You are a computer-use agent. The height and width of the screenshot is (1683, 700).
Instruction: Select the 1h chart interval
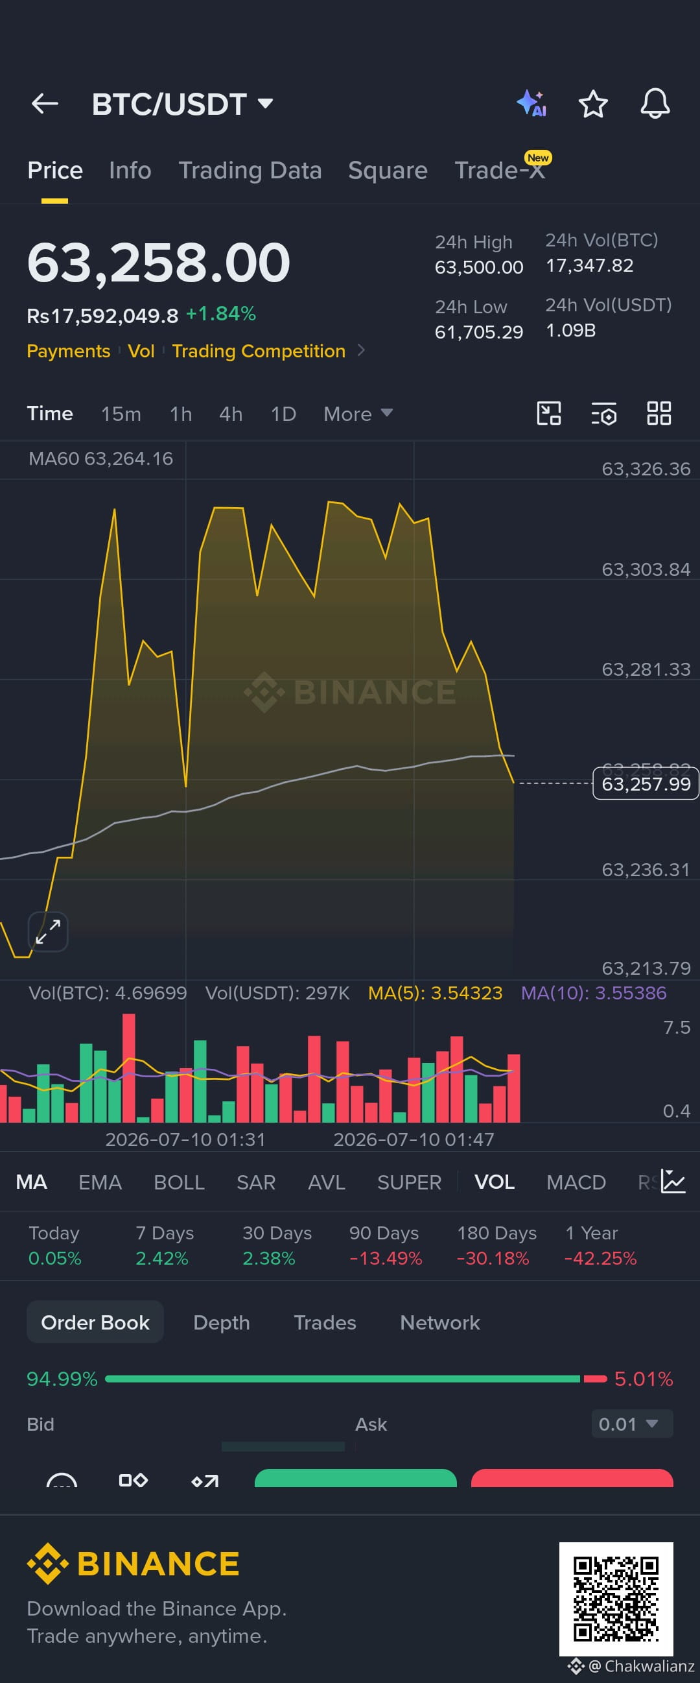tap(181, 414)
